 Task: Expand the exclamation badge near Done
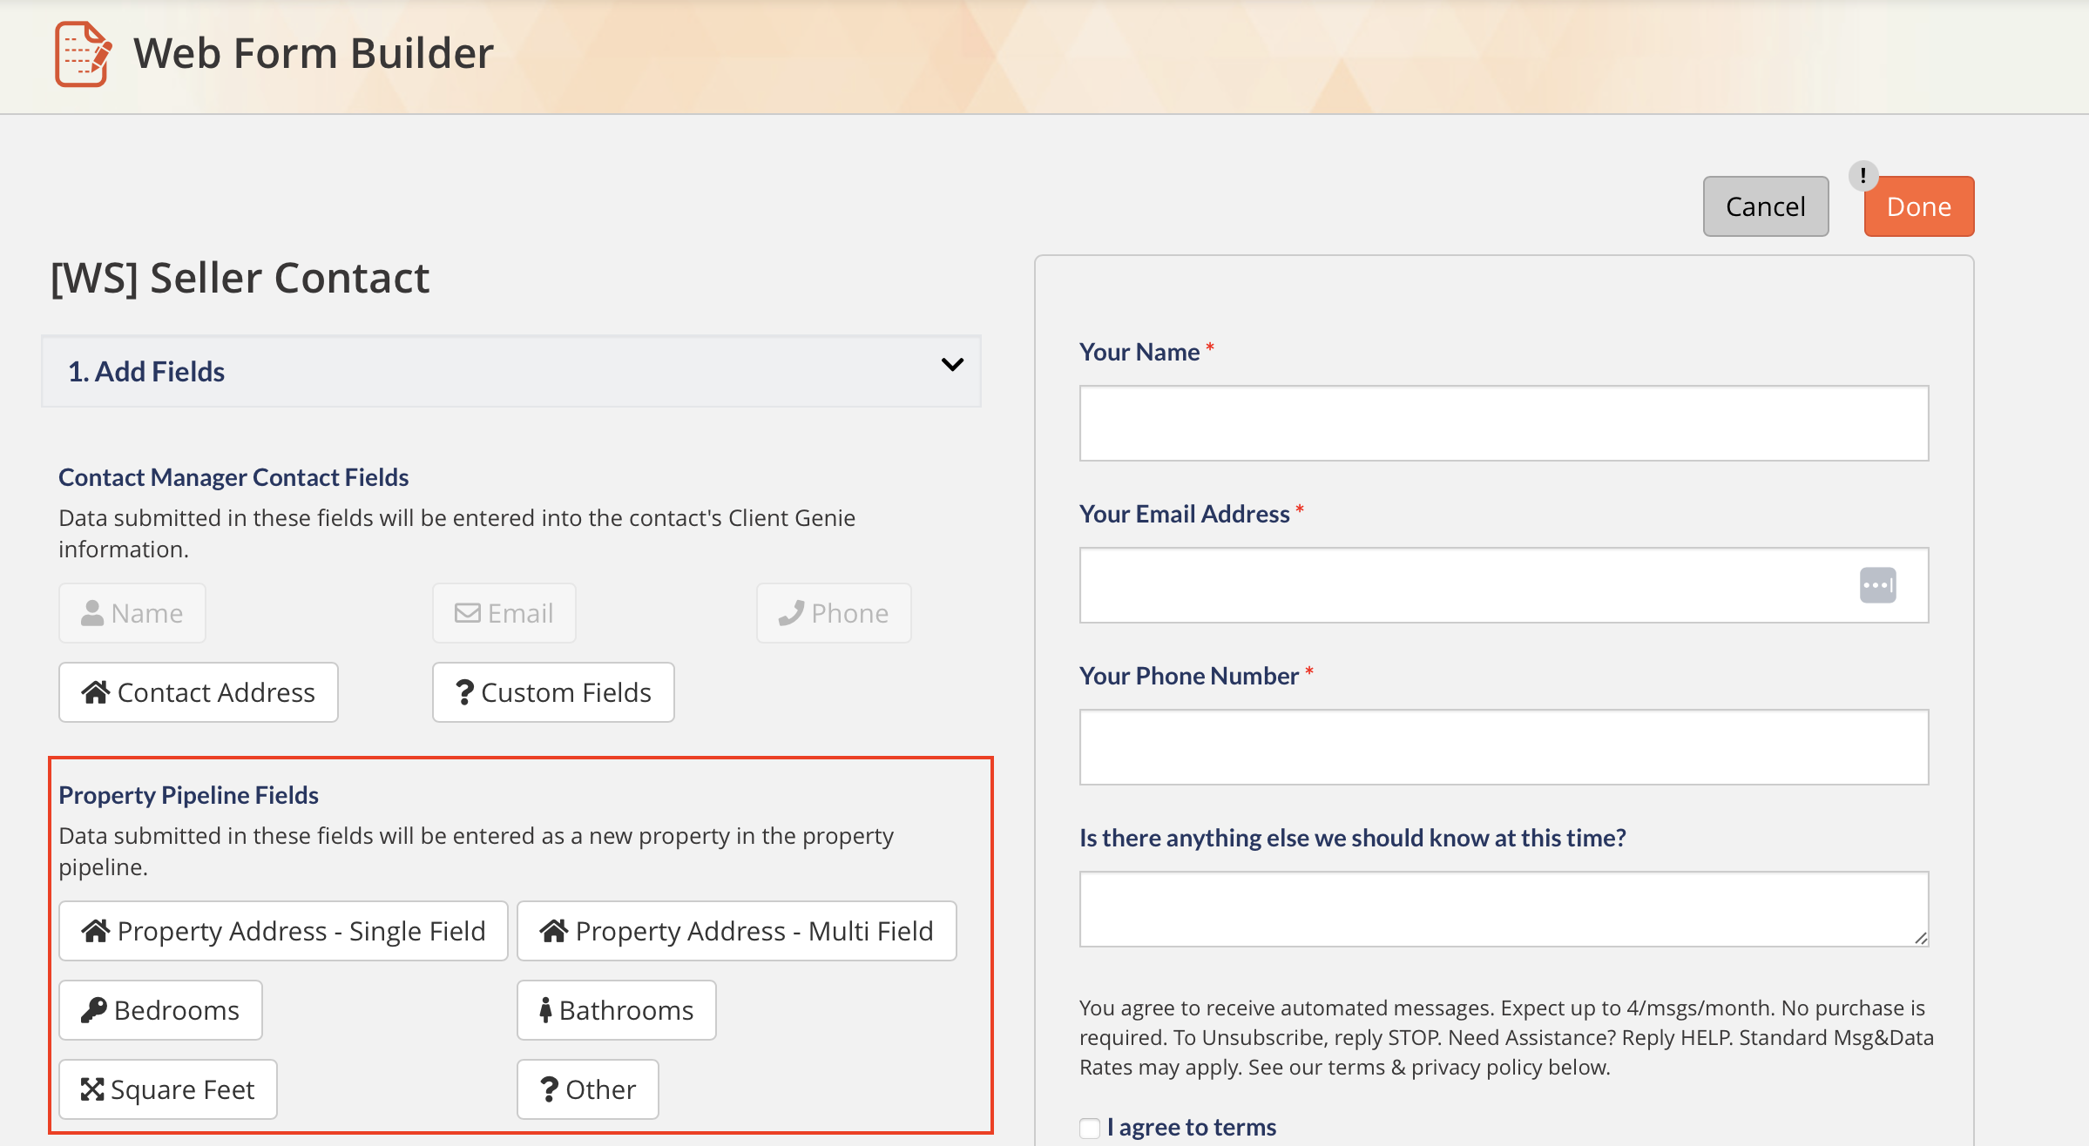click(x=1863, y=176)
